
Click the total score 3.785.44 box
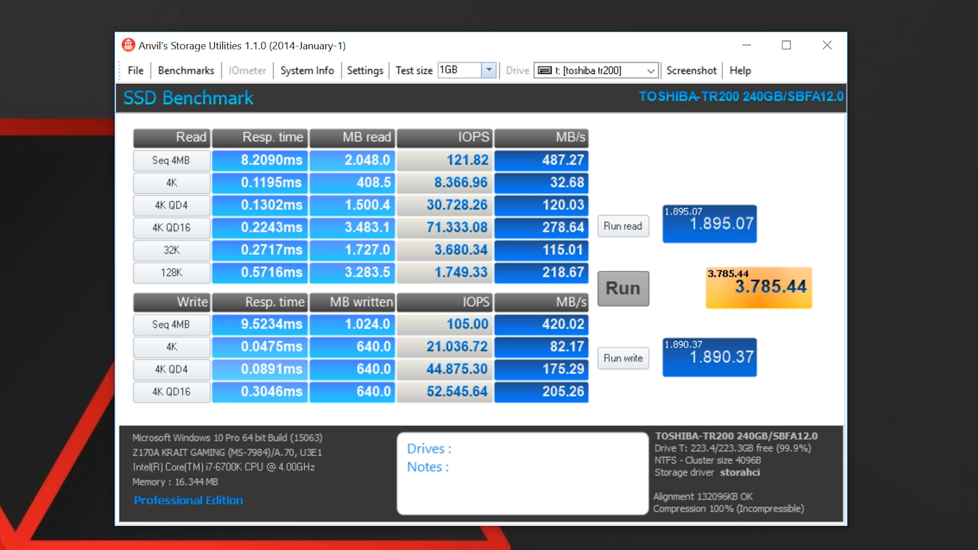click(x=758, y=288)
